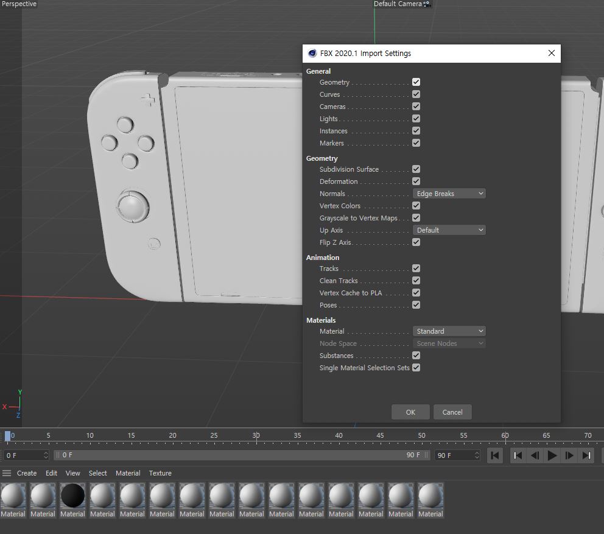Screen dimensions: 604x534
Task: Click the separate dark skip-back button
Action: tap(495, 455)
